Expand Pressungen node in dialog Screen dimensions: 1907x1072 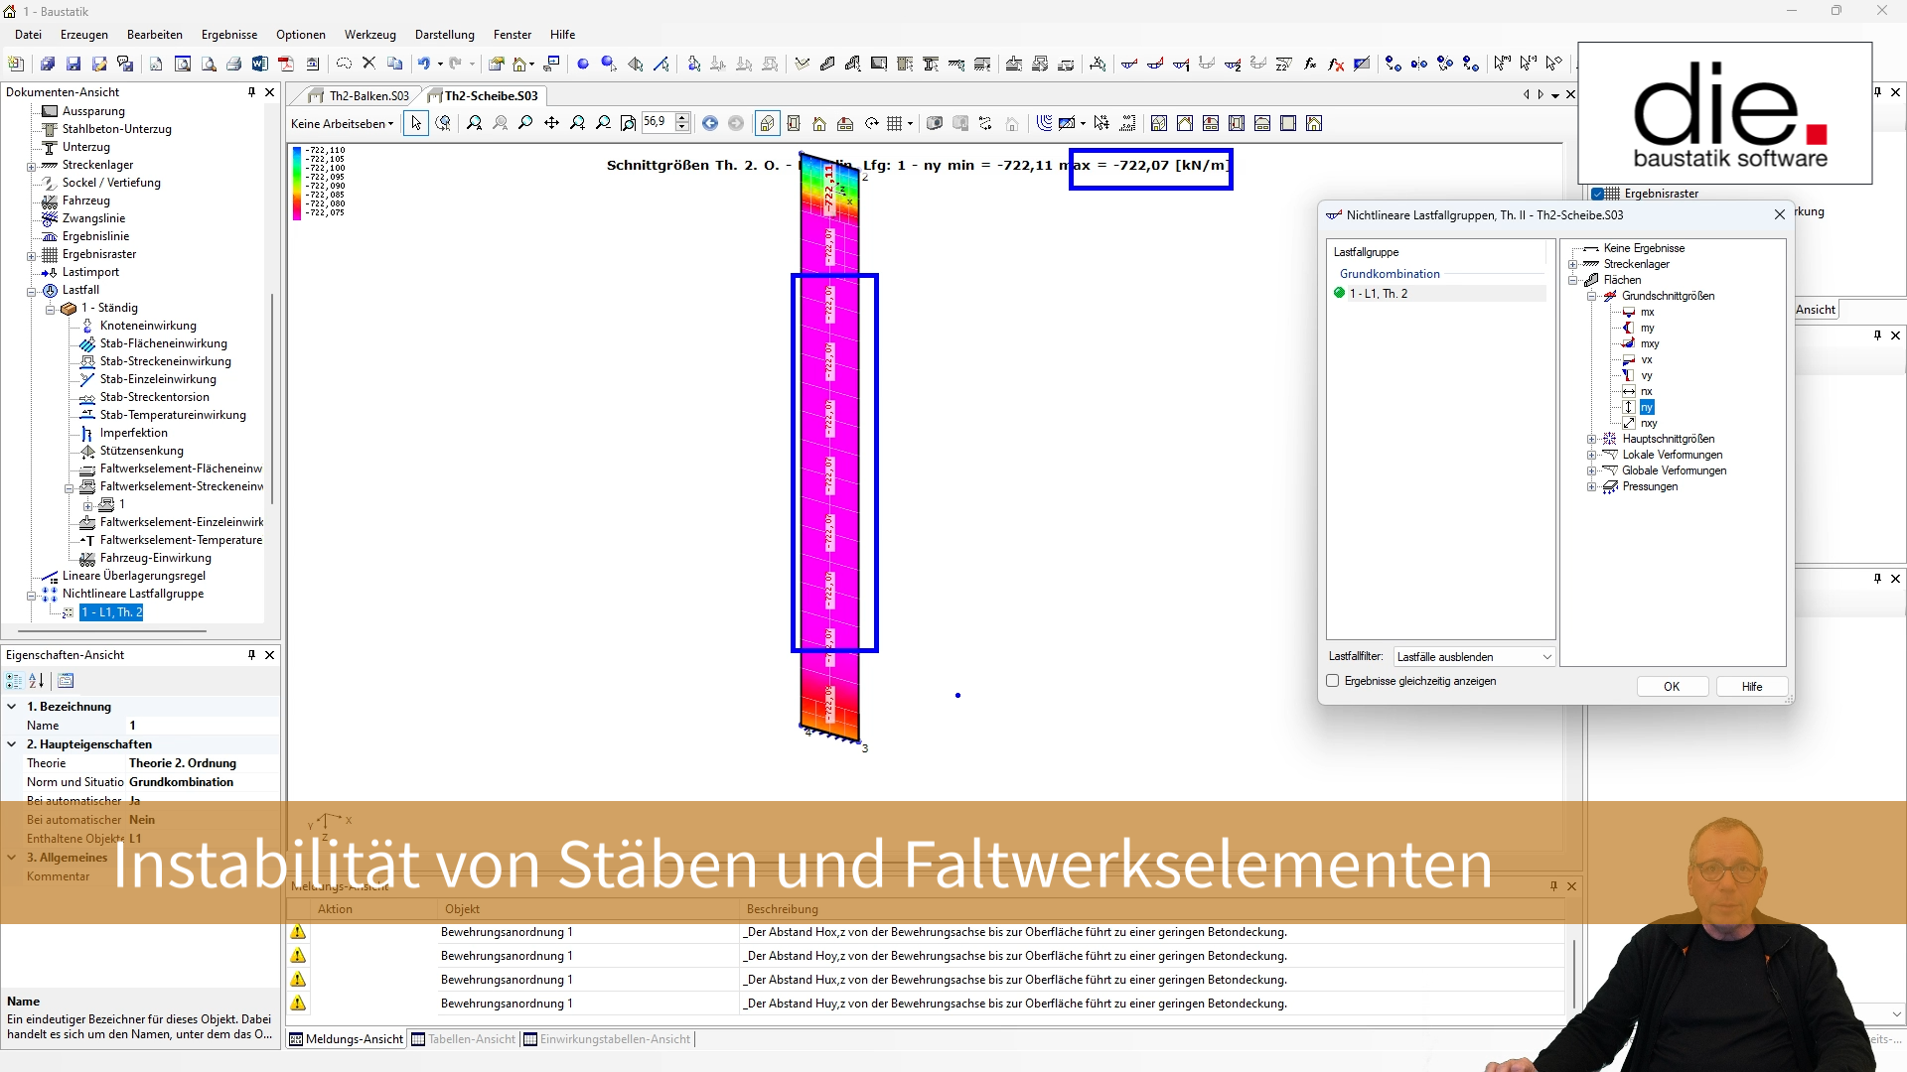(x=1592, y=486)
